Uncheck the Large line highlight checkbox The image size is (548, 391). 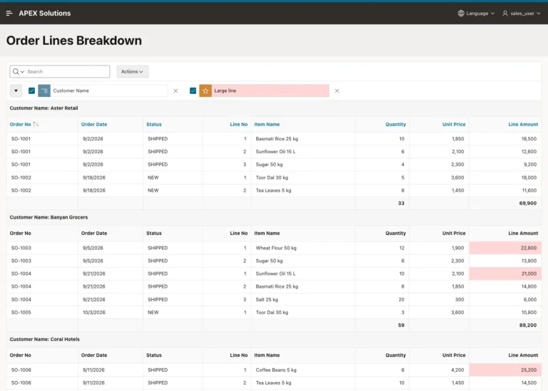(x=193, y=90)
